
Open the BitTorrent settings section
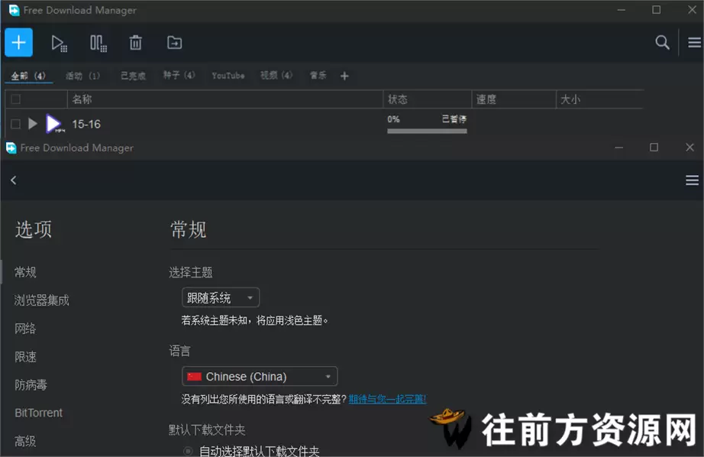click(39, 413)
